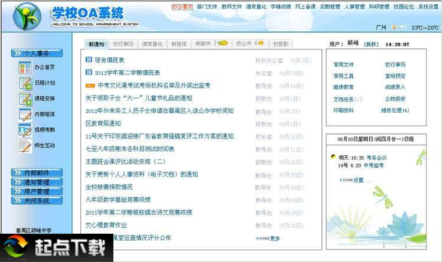Open the 考务会议 schedule entry

pyautogui.click(x=376, y=158)
